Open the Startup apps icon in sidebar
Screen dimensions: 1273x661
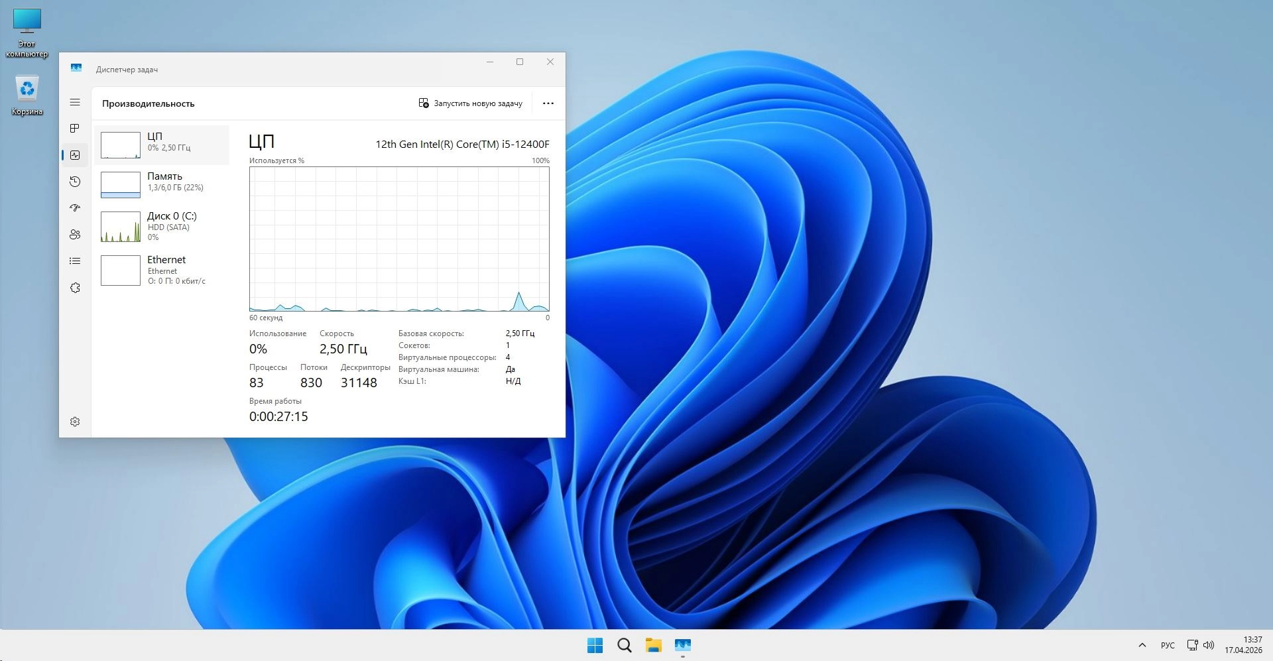click(x=75, y=208)
